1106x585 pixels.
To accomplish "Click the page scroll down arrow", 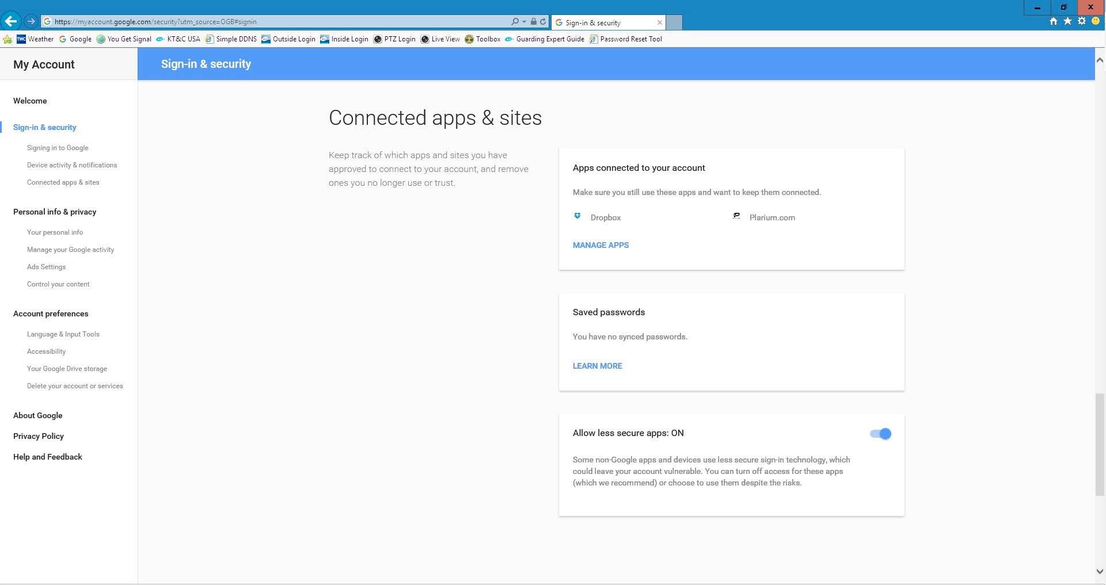I will tap(1100, 572).
